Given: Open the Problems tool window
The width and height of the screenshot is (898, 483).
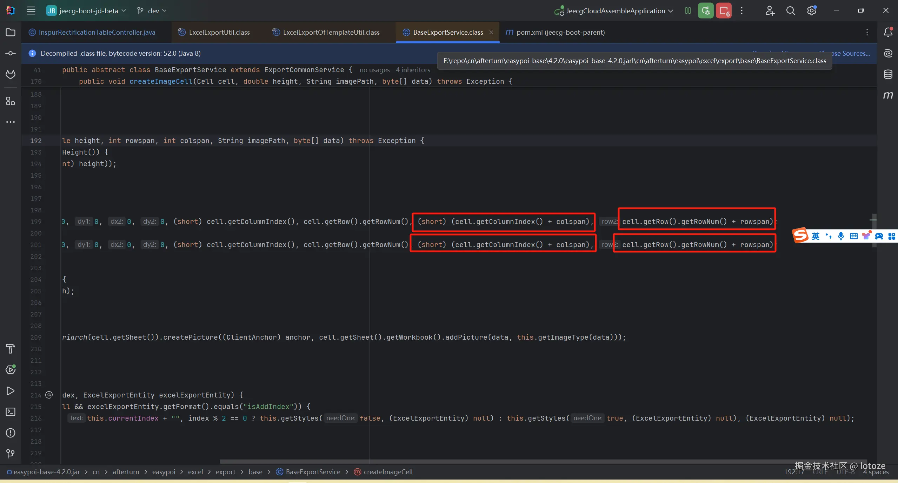Looking at the screenshot, I should (x=11, y=433).
